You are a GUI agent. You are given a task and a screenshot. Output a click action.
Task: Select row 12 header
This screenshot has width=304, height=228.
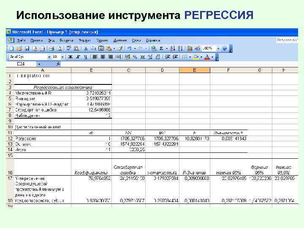pos(10,138)
